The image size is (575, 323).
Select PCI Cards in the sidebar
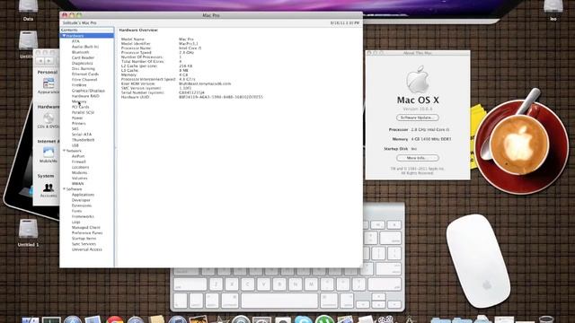[80, 107]
